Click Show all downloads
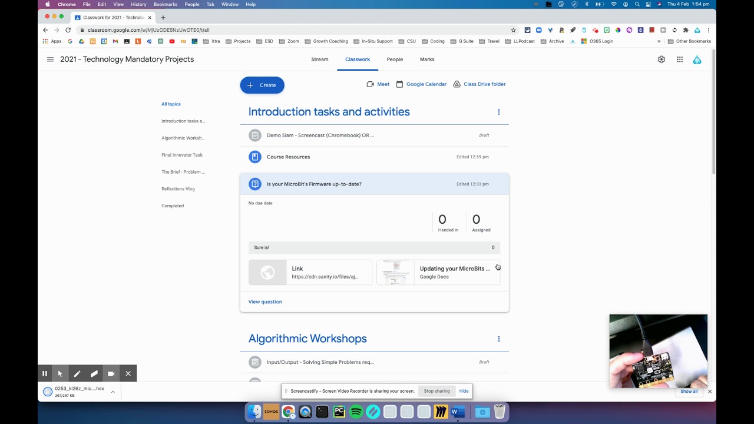The height and width of the screenshot is (424, 754). point(689,392)
